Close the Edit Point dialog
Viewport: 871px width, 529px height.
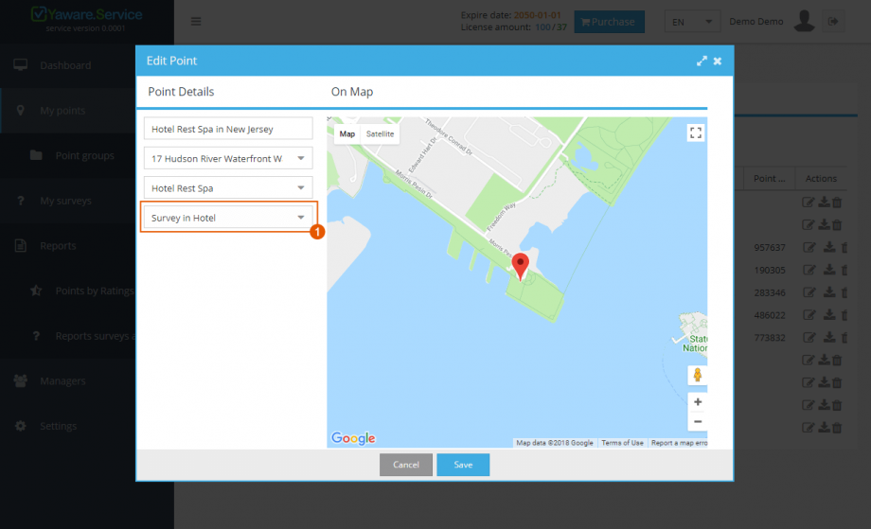point(718,62)
